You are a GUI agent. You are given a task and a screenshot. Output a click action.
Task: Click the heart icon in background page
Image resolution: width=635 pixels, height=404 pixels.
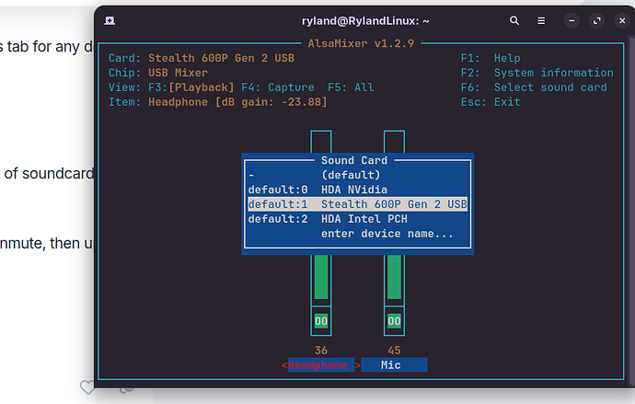pos(87,387)
